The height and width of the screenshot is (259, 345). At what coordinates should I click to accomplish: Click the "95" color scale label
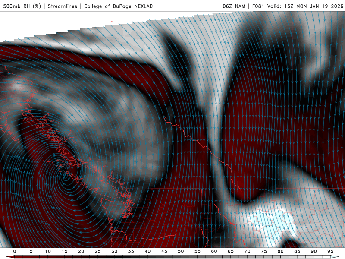[330, 251]
